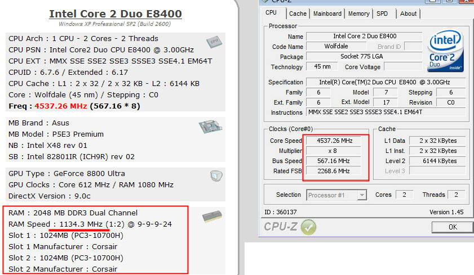Click the DirectX Version : 9.0c line

(x=49, y=196)
